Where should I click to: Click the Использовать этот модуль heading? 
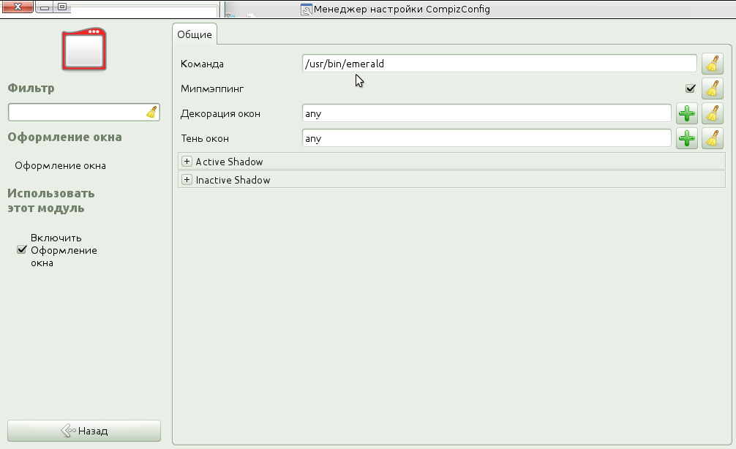click(x=50, y=201)
